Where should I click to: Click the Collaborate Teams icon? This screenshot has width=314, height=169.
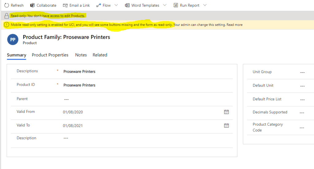point(33,5)
